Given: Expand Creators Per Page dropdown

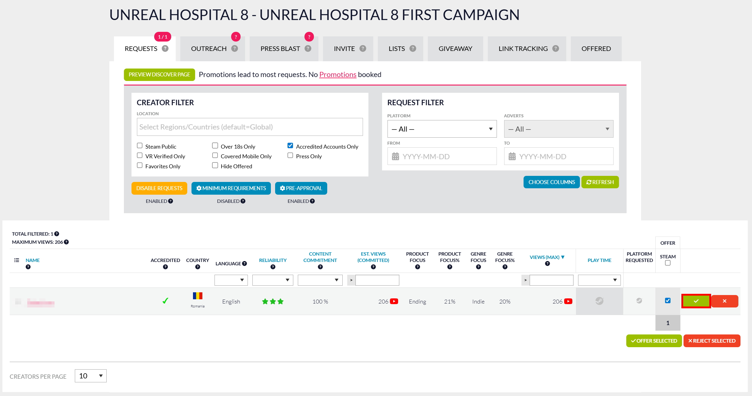Looking at the screenshot, I should pos(91,376).
